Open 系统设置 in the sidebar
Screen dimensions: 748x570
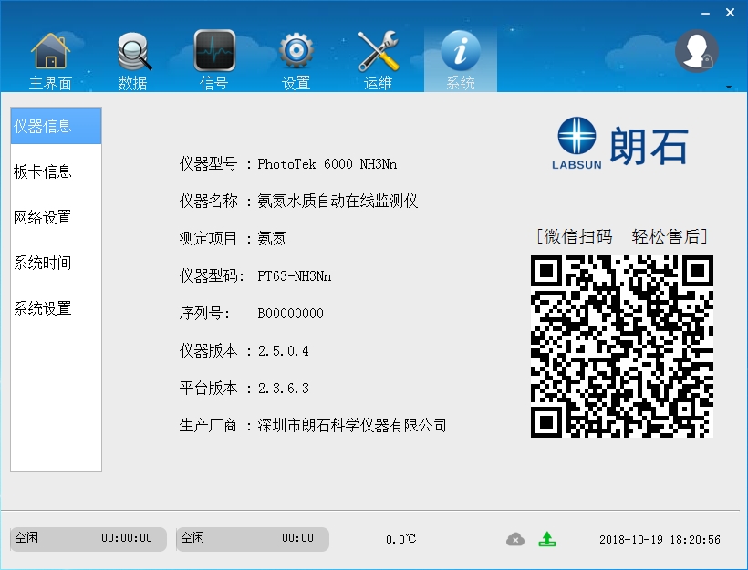(56, 308)
